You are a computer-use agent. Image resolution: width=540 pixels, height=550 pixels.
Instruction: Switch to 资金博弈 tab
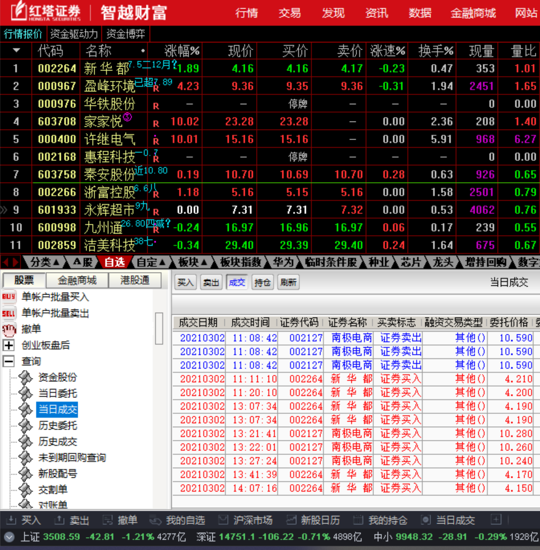coord(125,34)
